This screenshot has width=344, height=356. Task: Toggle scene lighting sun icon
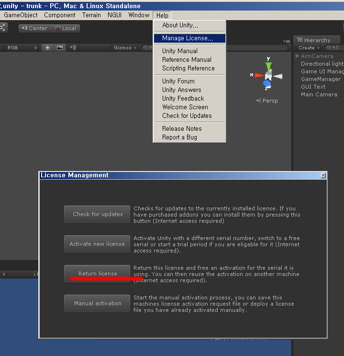[x=47, y=48]
